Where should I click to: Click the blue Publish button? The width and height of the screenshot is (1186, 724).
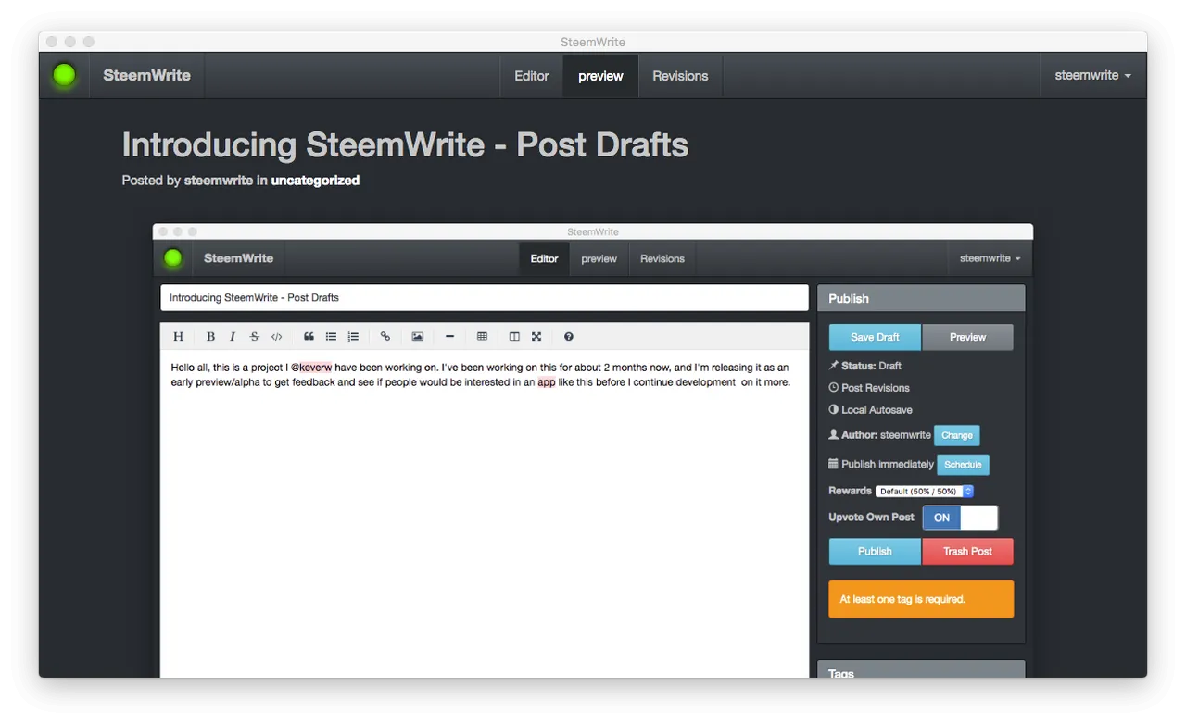(875, 551)
